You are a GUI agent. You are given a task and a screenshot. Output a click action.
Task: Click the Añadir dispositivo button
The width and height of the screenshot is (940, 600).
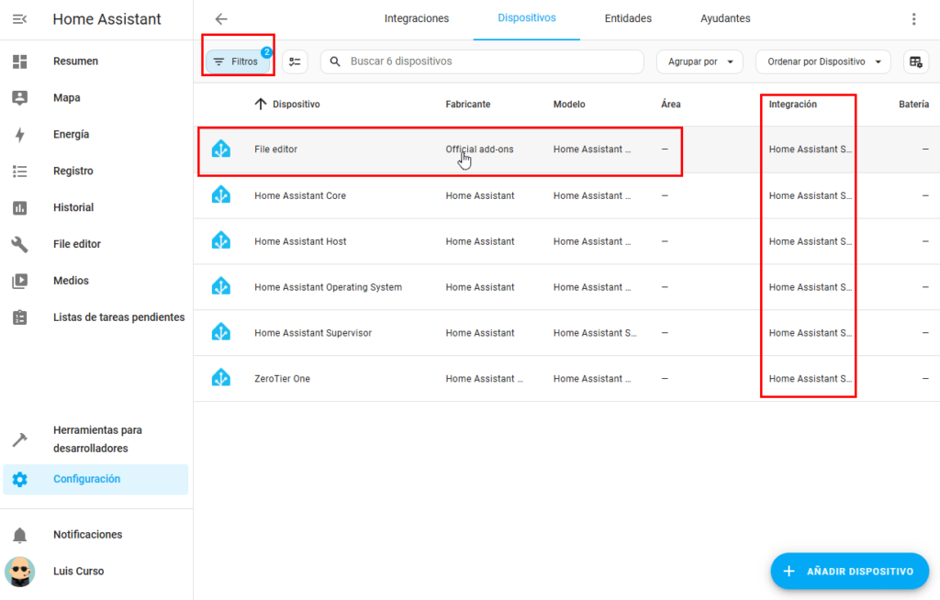(x=849, y=571)
